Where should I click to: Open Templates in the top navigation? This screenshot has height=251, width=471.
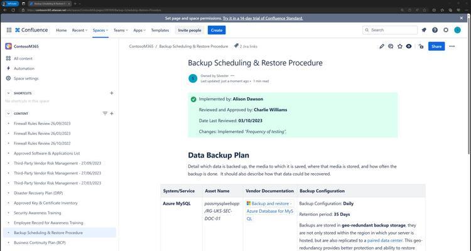click(x=160, y=30)
